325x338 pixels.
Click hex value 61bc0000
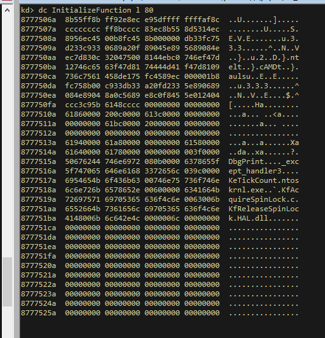coord(122,124)
